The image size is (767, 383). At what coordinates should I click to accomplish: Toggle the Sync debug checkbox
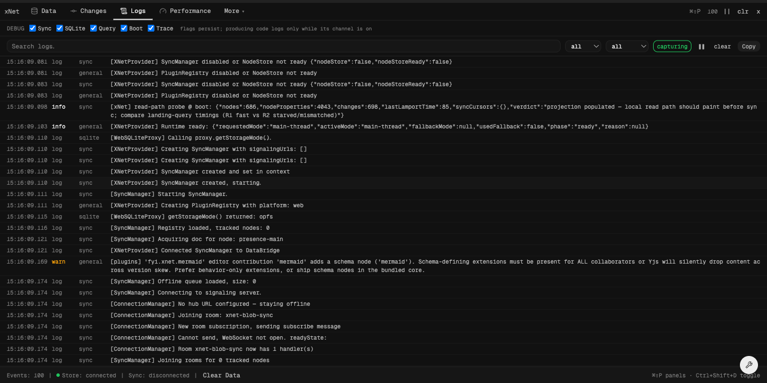(x=33, y=28)
